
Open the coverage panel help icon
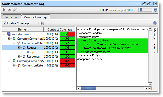tap(155, 23)
